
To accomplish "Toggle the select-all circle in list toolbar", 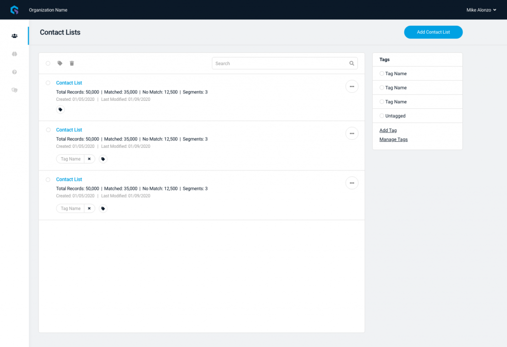I will click(x=48, y=63).
